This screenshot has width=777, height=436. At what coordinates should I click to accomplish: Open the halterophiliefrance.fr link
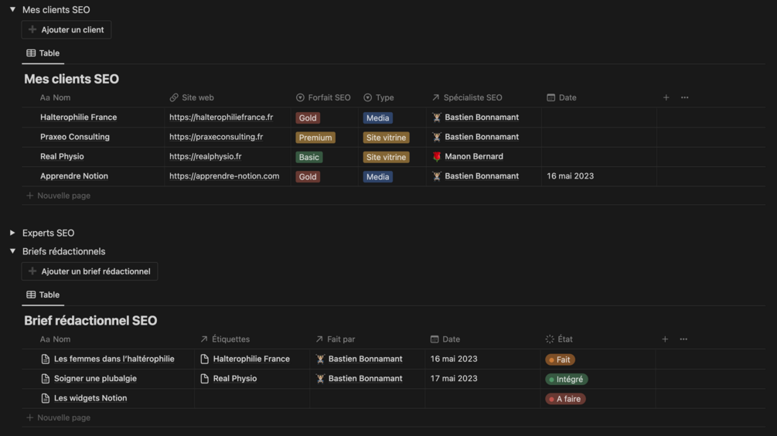coord(221,118)
